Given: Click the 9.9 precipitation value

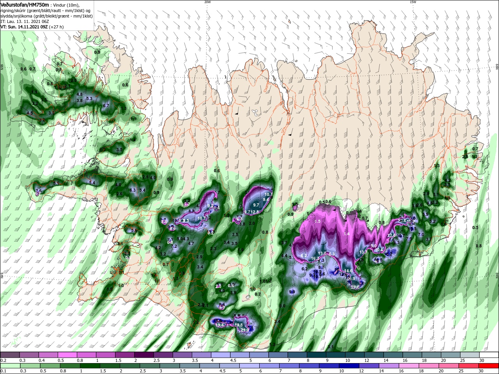Looking at the screenshot, I should (x=292, y=292).
